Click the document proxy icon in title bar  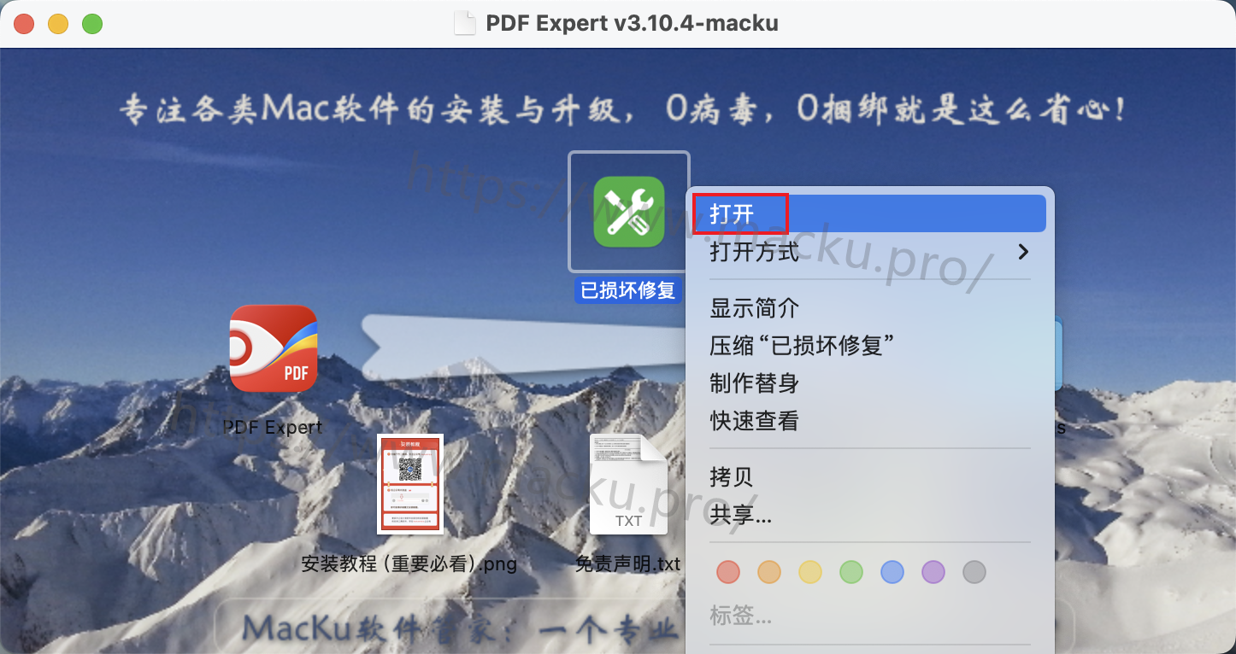tap(464, 23)
